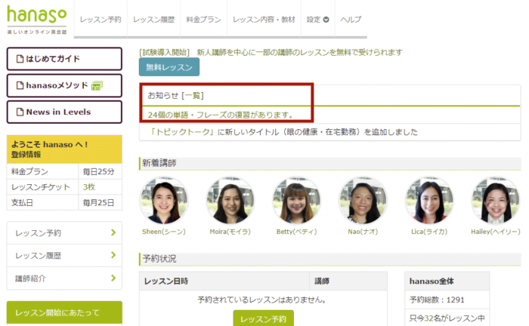Open the 試験導入開始 announcement link

(271, 52)
